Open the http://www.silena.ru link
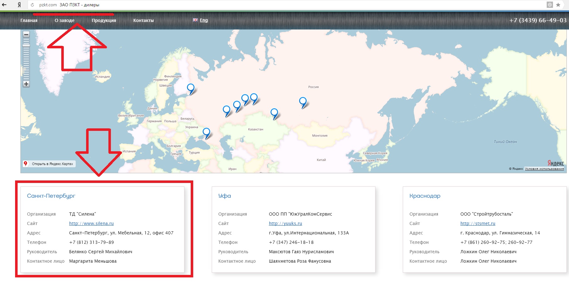This screenshot has width=569, height=284. tap(91, 223)
